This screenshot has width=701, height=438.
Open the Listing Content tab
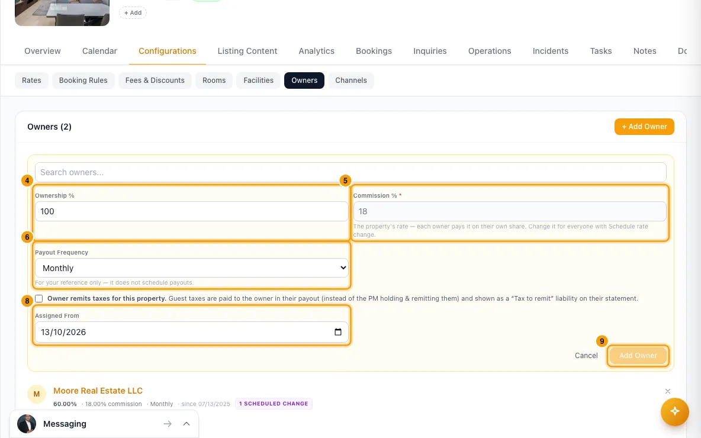247,51
